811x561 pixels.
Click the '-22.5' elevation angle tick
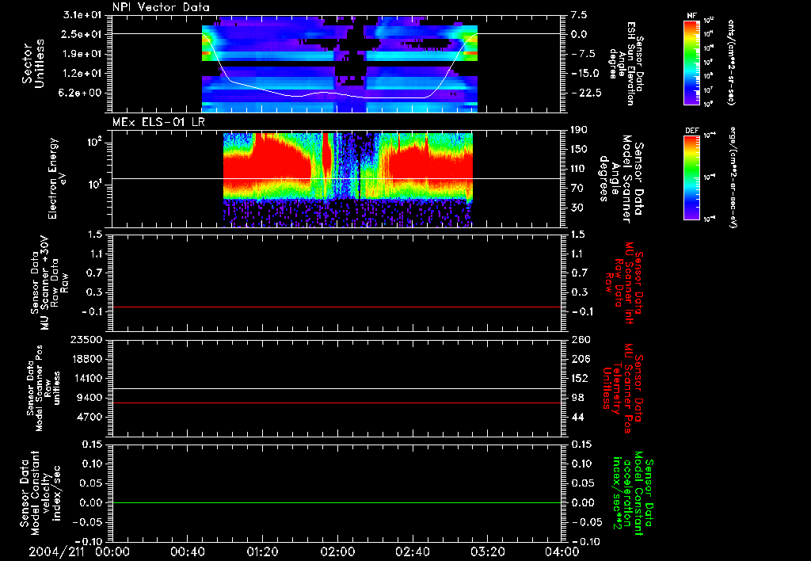(587, 93)
